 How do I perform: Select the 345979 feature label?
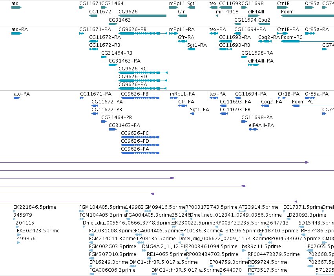(x=23, y=215)
